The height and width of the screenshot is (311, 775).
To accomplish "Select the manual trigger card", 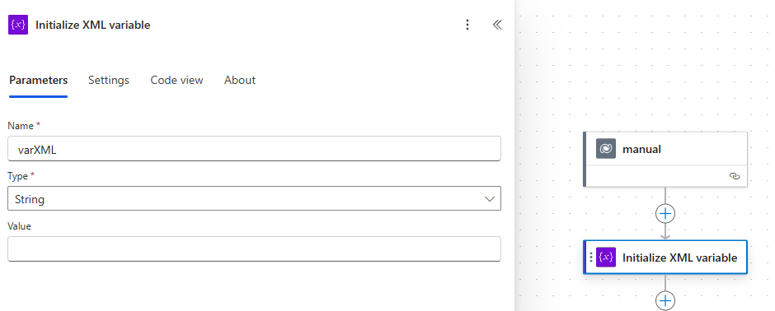I will click(665, 159).
